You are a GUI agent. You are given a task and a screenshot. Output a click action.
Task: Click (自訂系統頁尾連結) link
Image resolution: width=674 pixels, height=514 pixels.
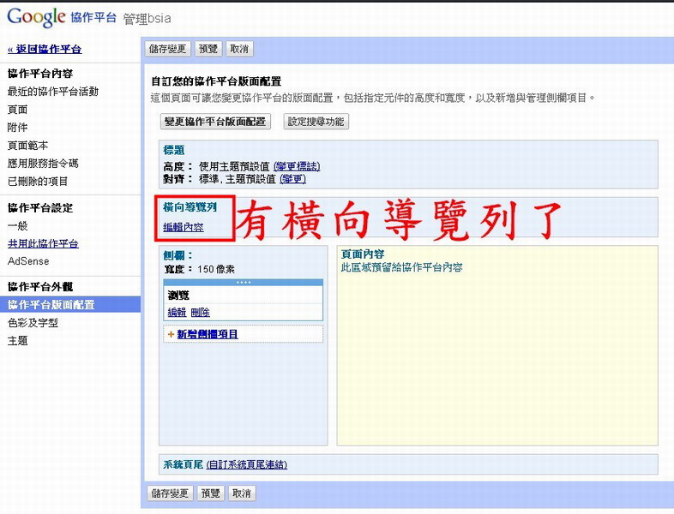[x=247, y=464]
